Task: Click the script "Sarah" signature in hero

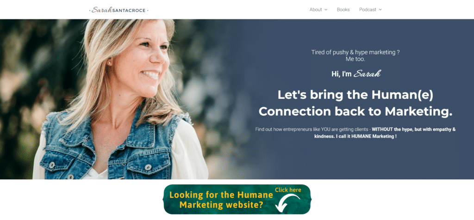Action: (367, 73)
